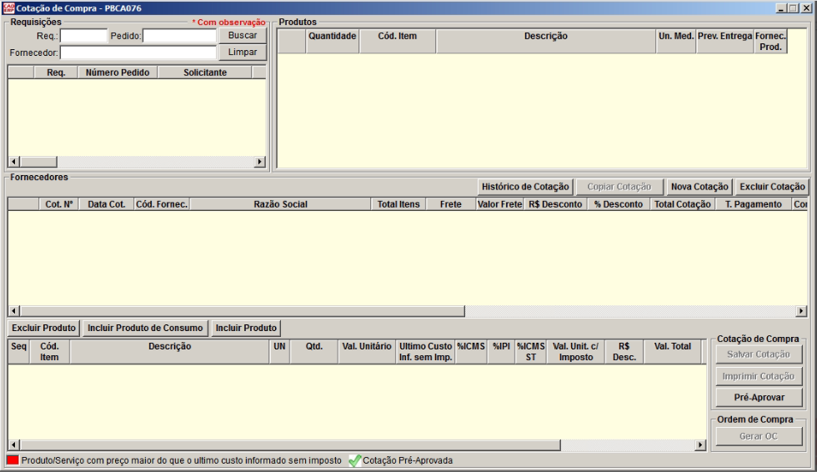This screenshot has height=472, width=817.
Task: Click the Número Pedido column header
Action: pyautogui.click(x=118, y=73)
